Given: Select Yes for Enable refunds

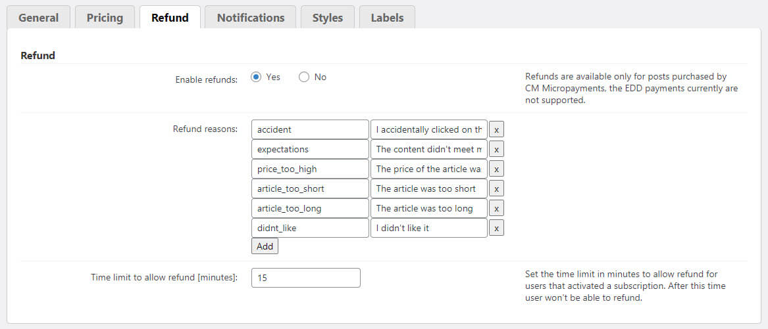Looking at the screenshot, I should (x=256, y=77).
